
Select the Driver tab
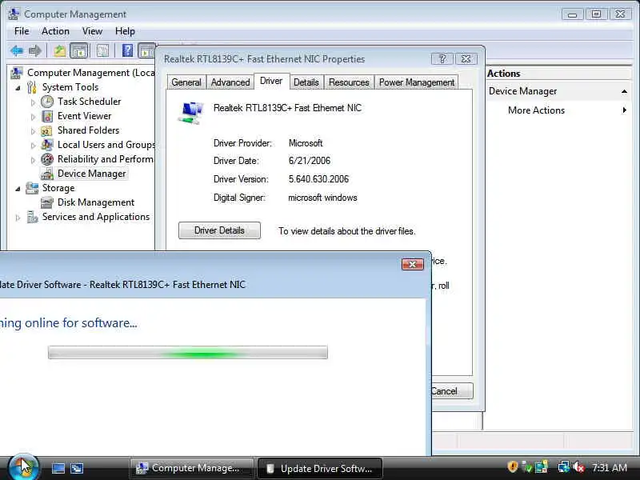point(271,81)
